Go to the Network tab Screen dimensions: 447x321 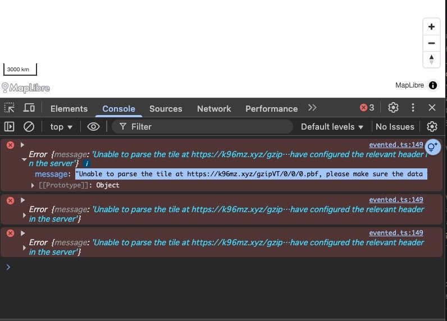point(214,108)
